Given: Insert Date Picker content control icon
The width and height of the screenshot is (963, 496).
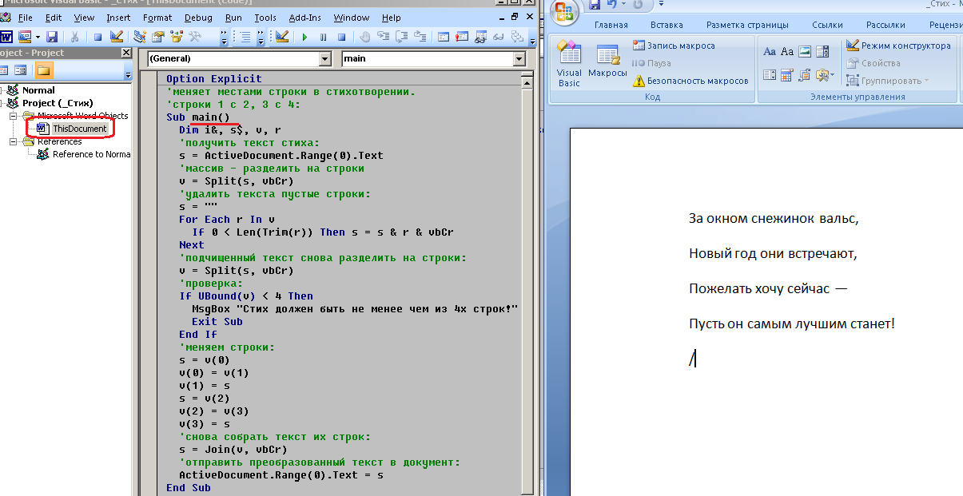Looking at the screenshot, I should [x=786, y=75].
